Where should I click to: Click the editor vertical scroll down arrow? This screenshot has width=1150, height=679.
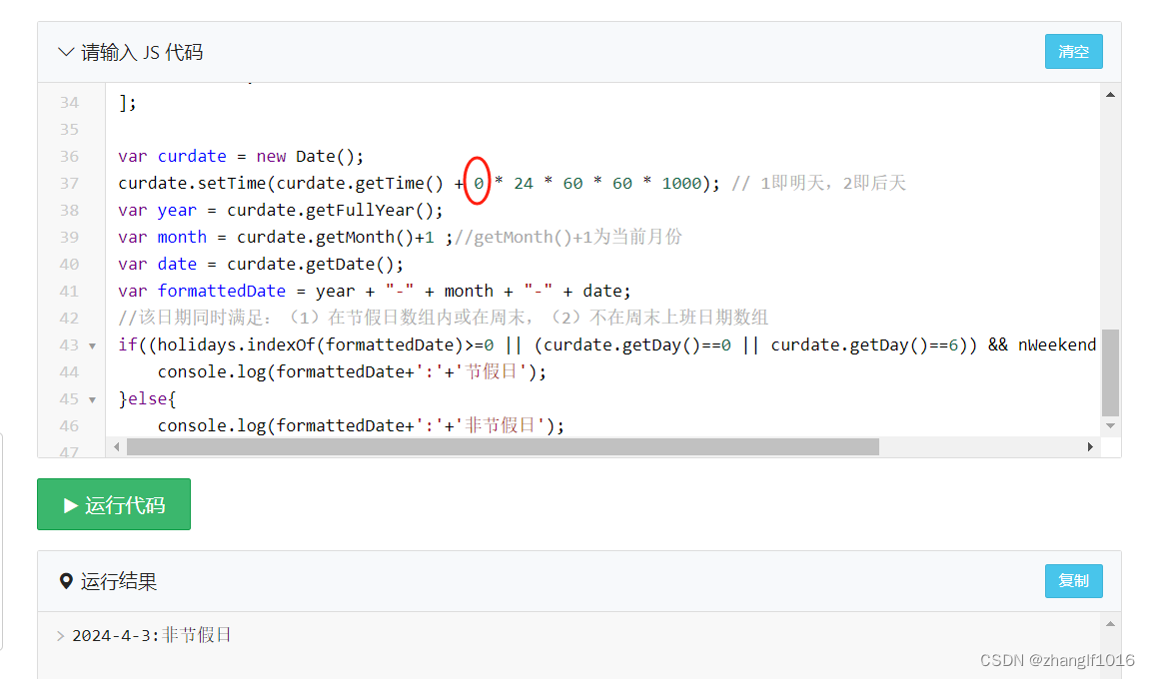[1110, 425]
